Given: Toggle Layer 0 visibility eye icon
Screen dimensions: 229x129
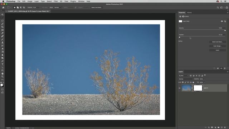Looking at the screenshot, I should [180, 88].
